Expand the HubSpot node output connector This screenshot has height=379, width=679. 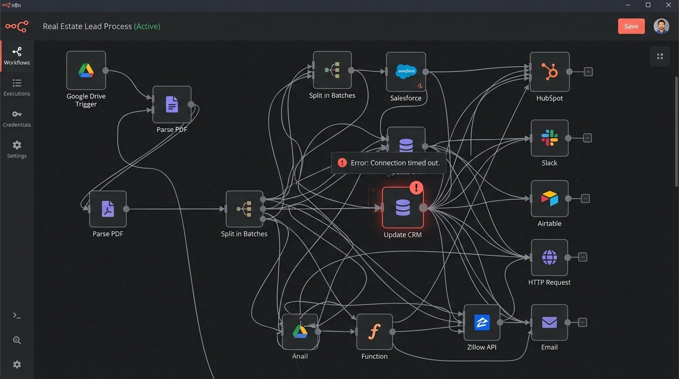click(588, 72)
